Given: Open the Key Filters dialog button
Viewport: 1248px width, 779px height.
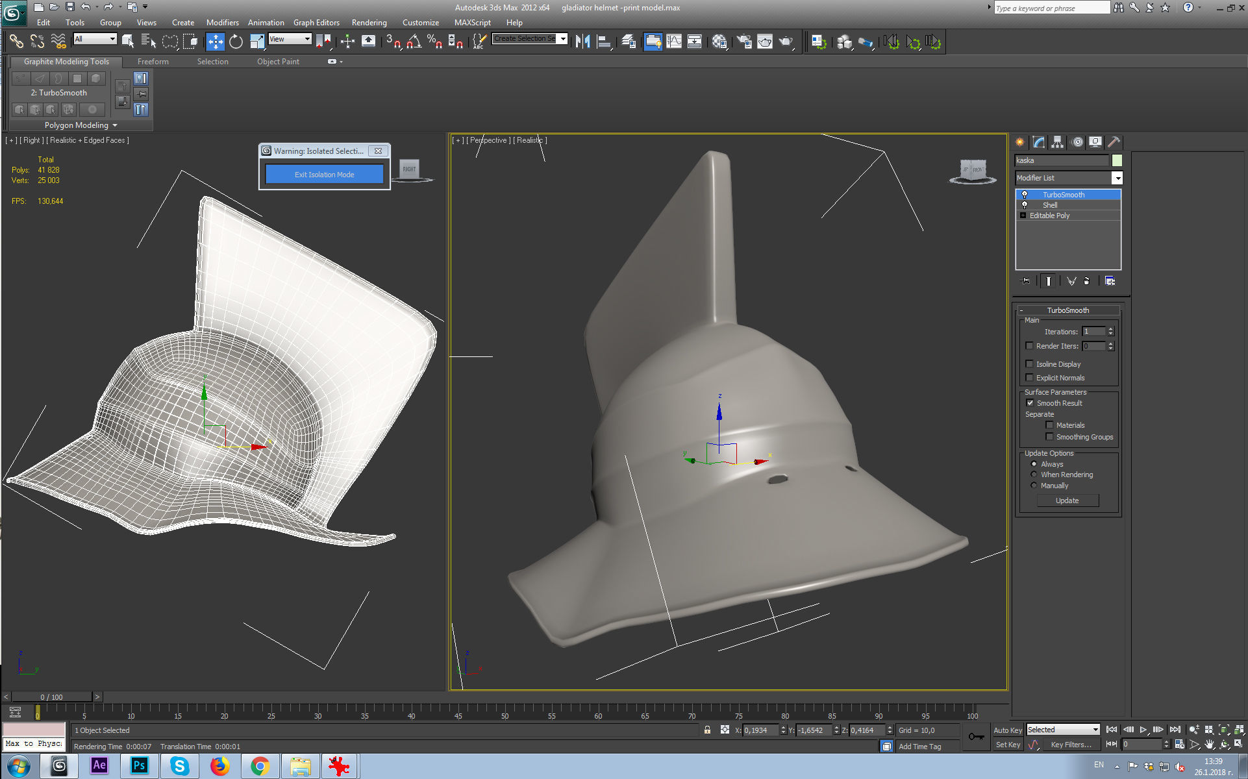Looking at the screenshot, I should click(x=1071, y=745).
